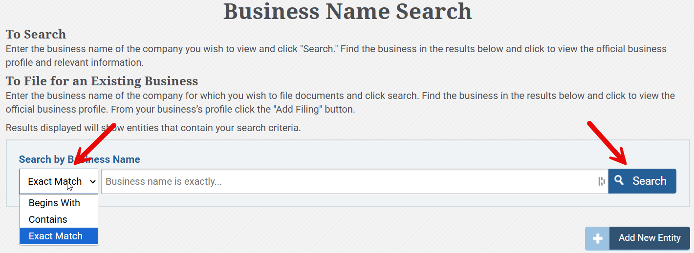Viewport: 694px width, 253px height.
Task: Open the collapsed select box showing Exact Match
Action: click(59, 181)
